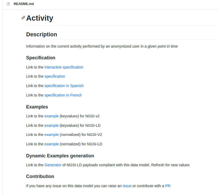The width and height of the screenshot is (218, 195).
Task: Click the issue link under Contribution
Action: (127, 186)
